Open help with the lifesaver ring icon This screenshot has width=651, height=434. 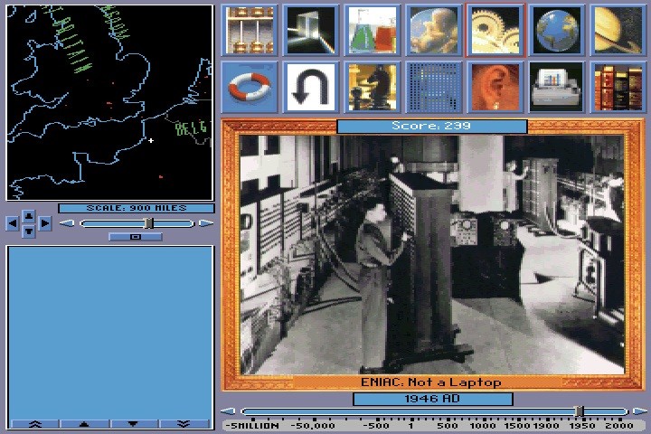(x=250, y=87)
